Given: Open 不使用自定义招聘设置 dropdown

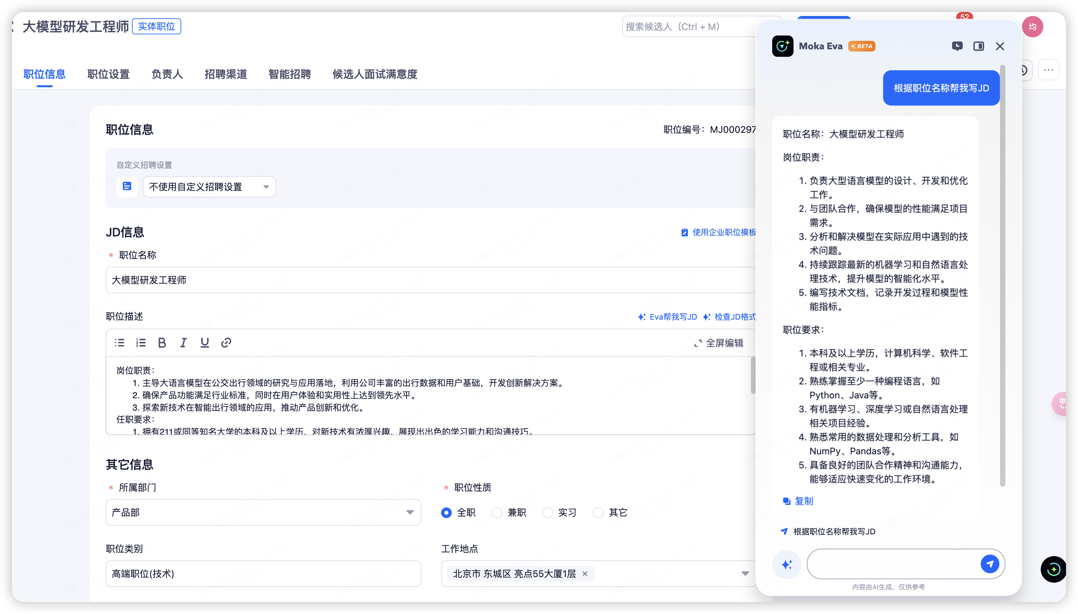Looking at the screenshot, I should [x=209, y=187].
